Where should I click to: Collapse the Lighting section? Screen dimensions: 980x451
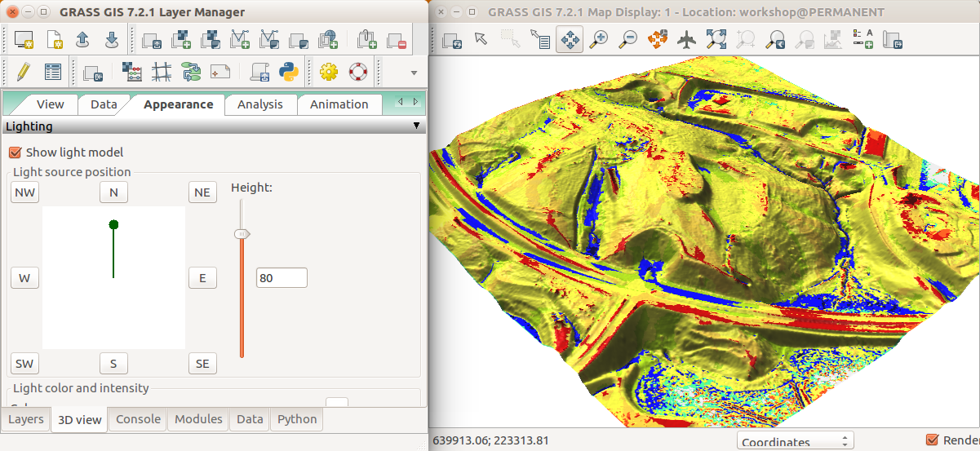click(416, 126)
